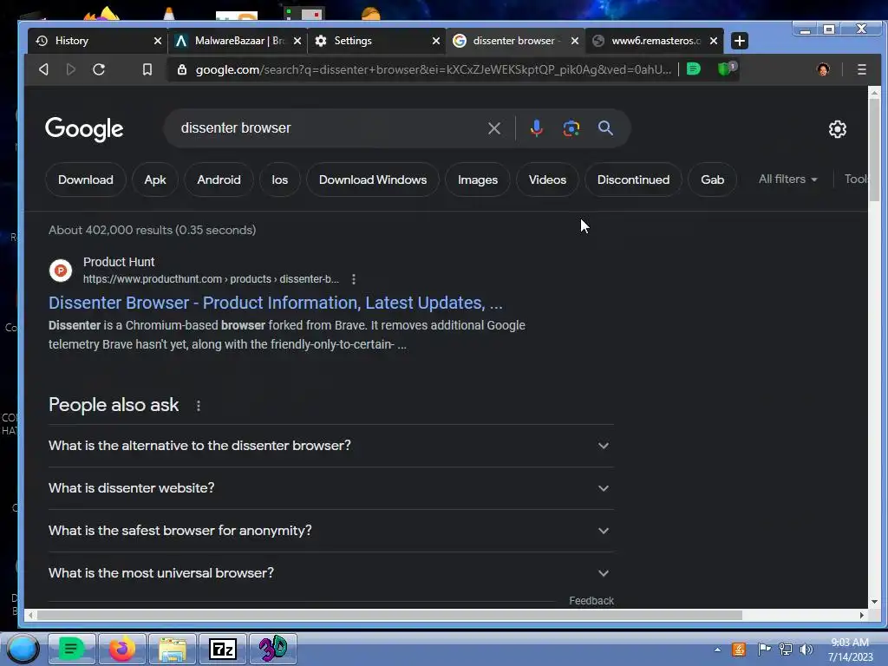Close the History tab
This screenshot has height=666, width=888.
click(x=158, y=41)
